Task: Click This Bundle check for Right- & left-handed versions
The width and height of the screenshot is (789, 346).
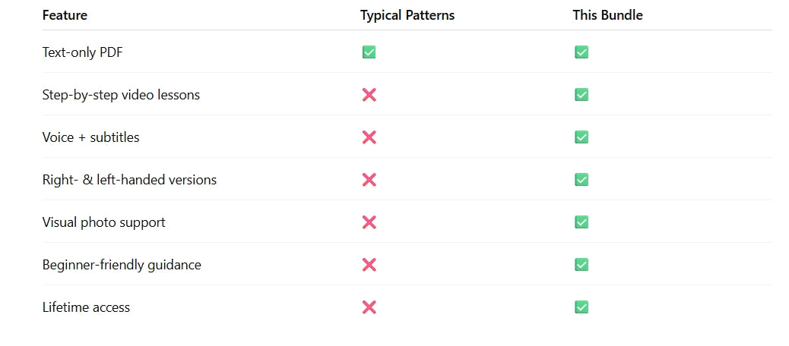Action: [x=581, y=180]
